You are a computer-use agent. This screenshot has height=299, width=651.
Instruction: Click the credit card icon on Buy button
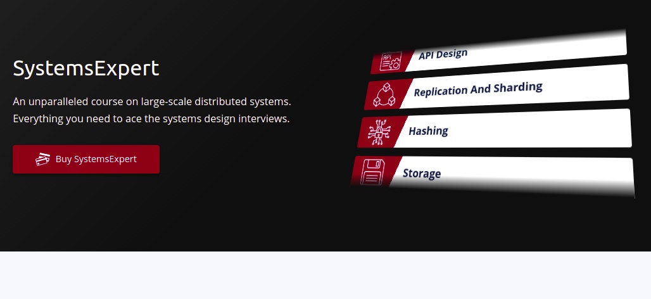pyautogui.click(x=43, y=160)
